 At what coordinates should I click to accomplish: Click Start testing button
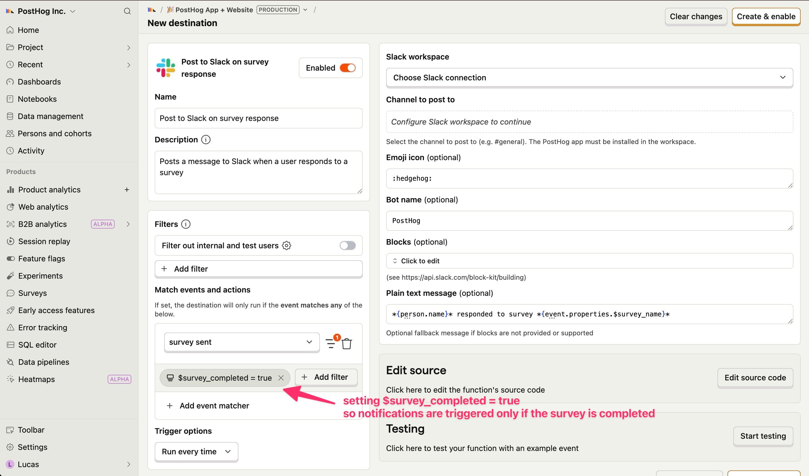point(763,436)
